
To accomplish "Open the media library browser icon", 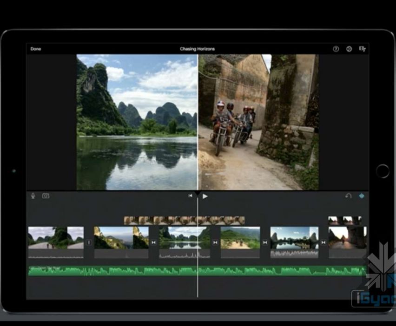I will pos(362,49).
